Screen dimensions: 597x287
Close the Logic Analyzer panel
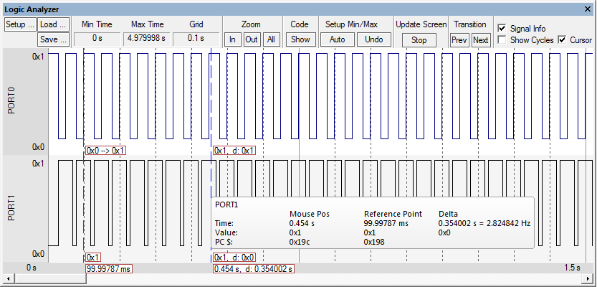click(589, 9)
